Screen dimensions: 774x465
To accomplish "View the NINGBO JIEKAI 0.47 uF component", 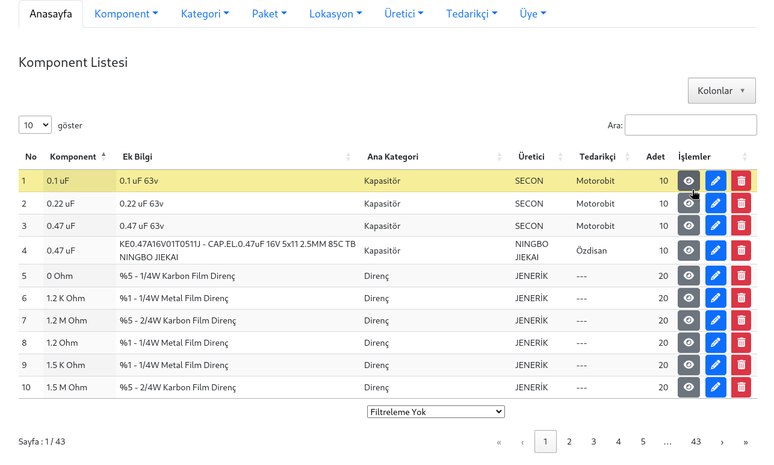I will point(689,251).
